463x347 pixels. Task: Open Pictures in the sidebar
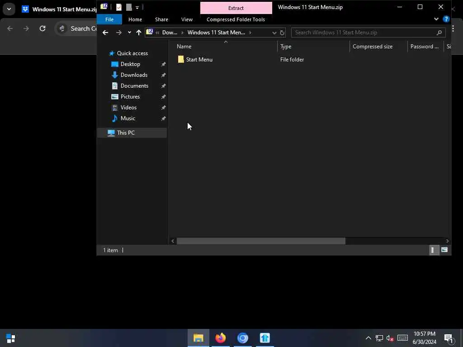pos(130,97)
